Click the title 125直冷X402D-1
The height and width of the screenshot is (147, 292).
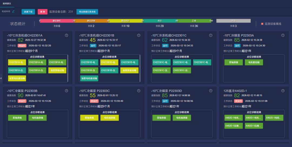(235, 91)
